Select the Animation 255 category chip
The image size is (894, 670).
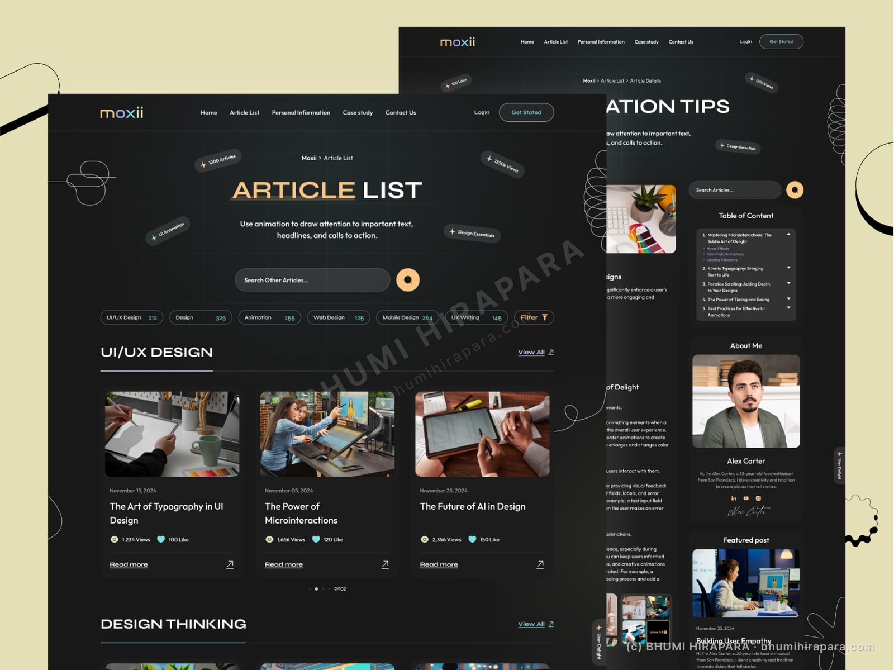(x=270, y=317)
